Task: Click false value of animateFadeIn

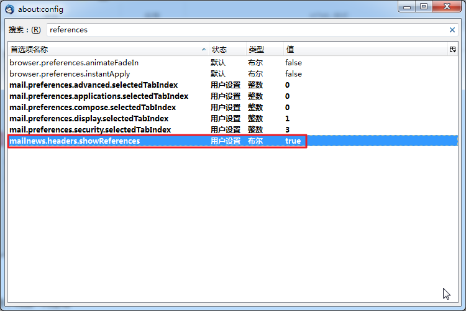Action: pyautogui.click(x=293, y=63)
